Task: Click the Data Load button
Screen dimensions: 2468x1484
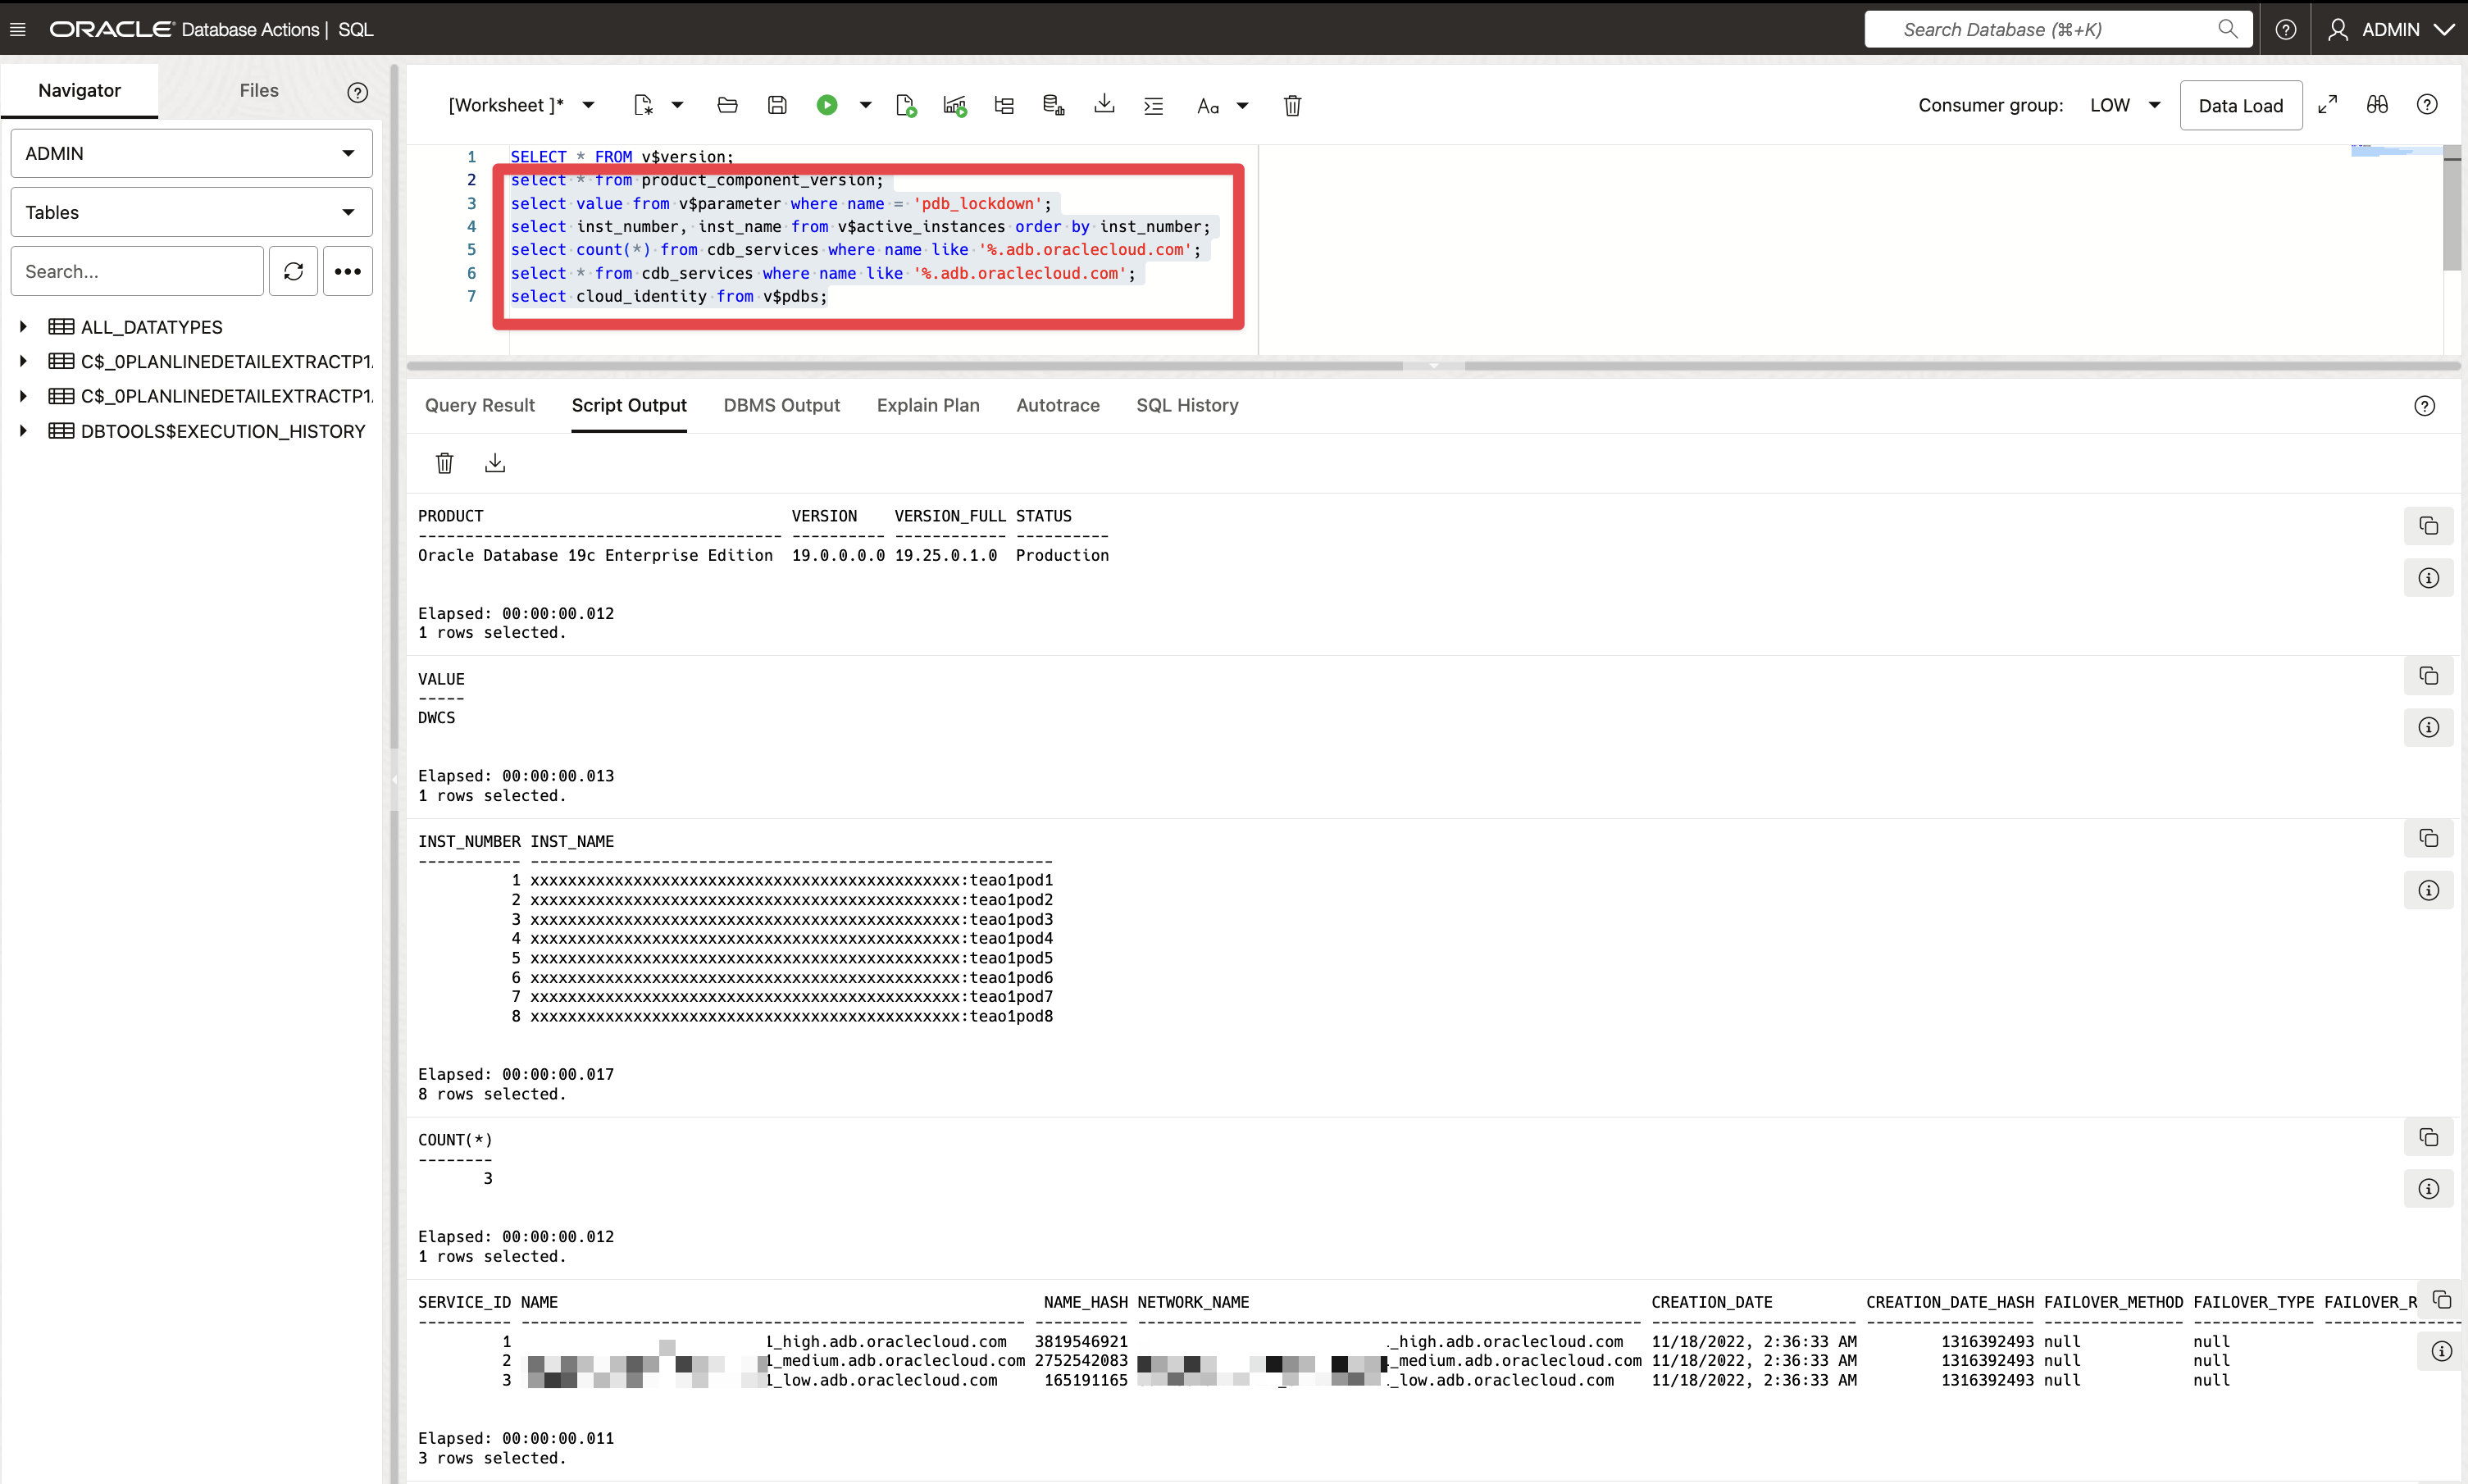Action: point(2240,105)
